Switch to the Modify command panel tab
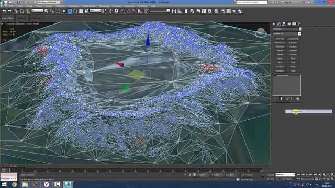 coord(279,24)
